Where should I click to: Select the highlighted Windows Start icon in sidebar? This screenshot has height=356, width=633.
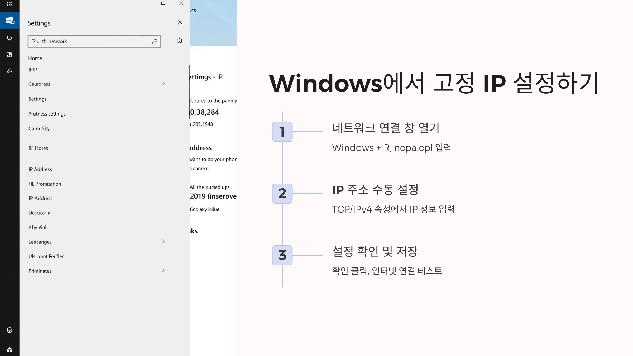pyautogui.click(x=10, y=21)
